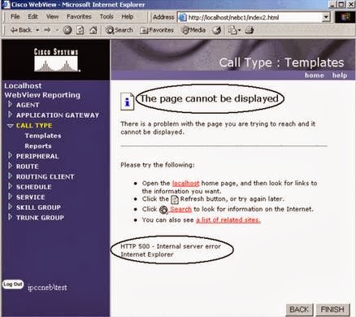Expand the PERIPHERAL category triangle
This screenshot has height=317, width=356.
[10, 155]
